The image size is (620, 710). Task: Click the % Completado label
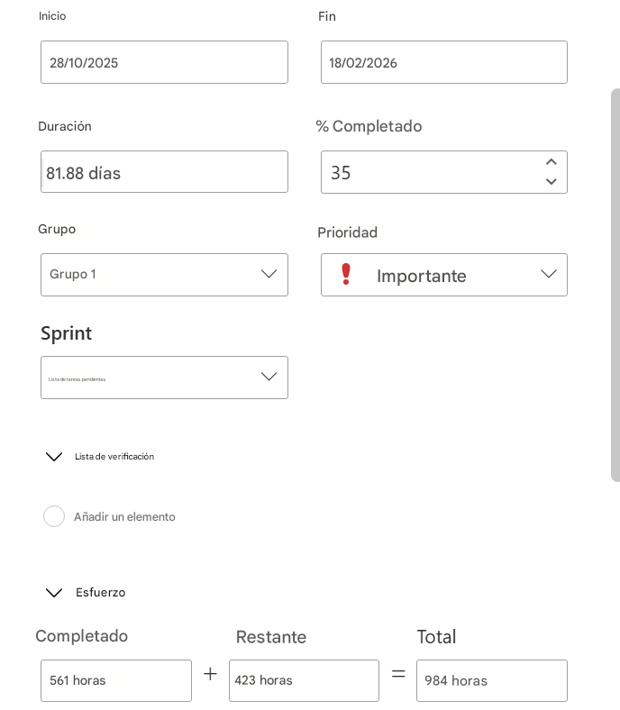(x=369, y=126)
